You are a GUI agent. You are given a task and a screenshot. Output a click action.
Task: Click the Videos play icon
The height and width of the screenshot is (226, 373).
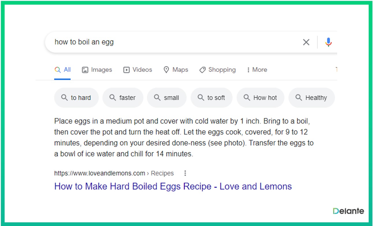tap(127, 70)
